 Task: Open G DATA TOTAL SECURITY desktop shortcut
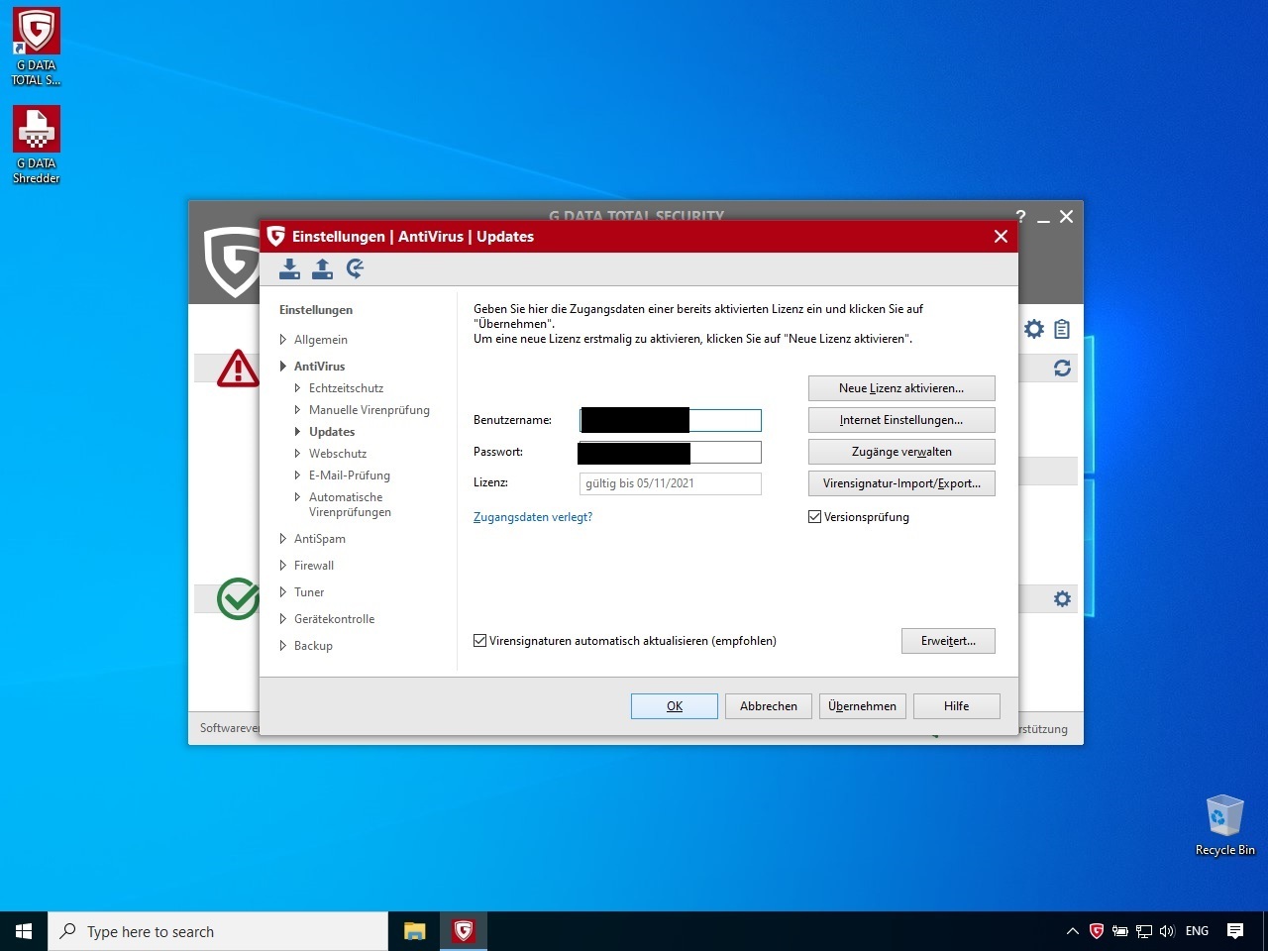37,47
